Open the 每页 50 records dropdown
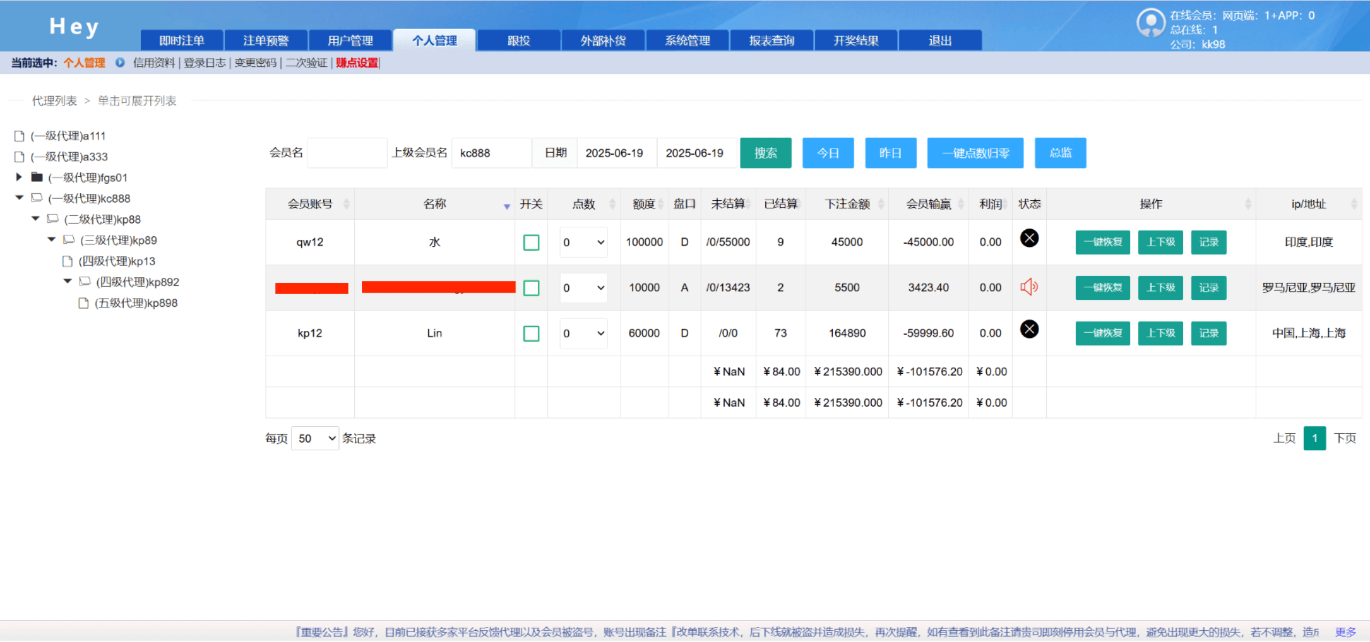Viewport: 1370px width, 642px height. 315,439
